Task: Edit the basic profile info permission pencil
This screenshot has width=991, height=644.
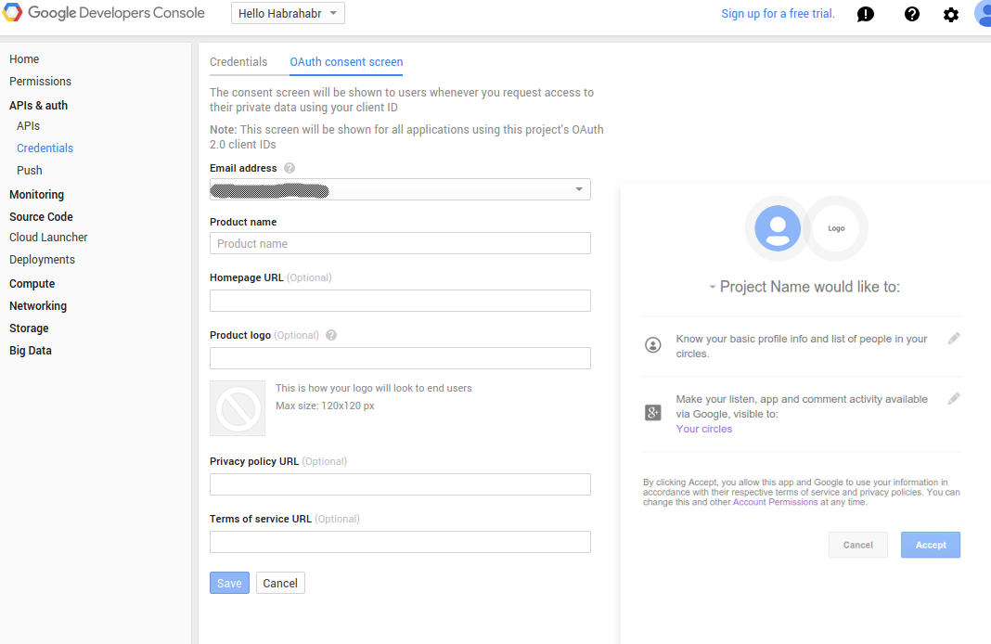Action: [954, 339]
